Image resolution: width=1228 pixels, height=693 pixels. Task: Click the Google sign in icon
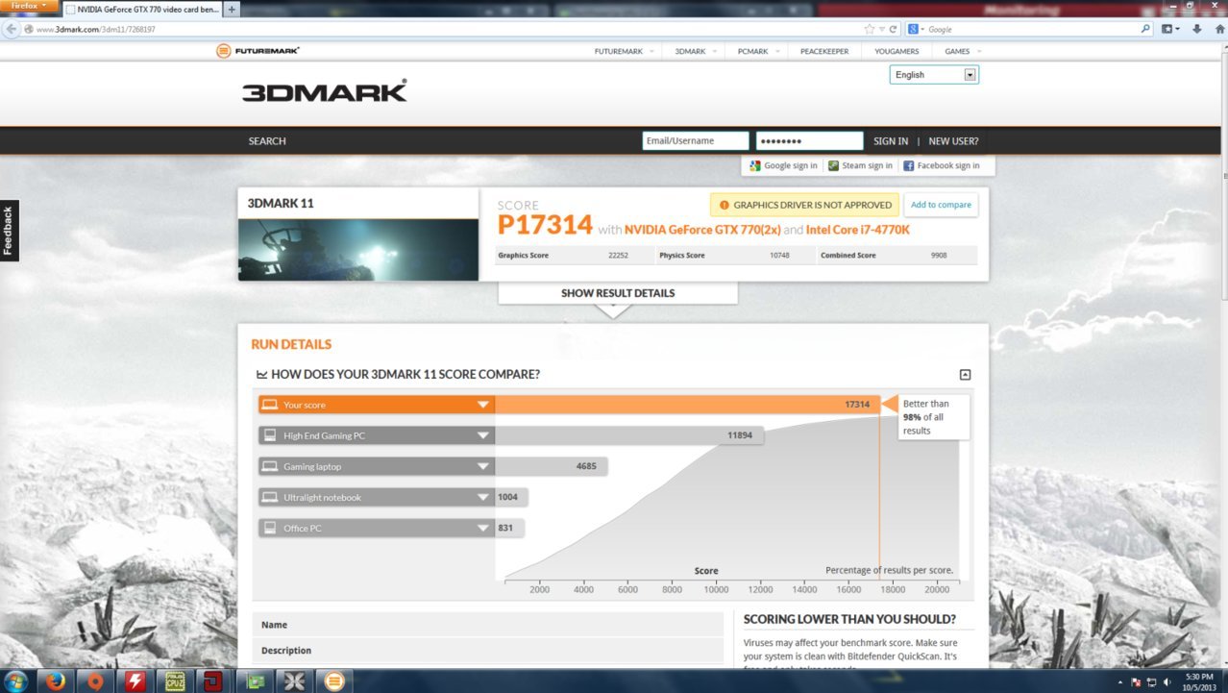(x=755, y=165)
